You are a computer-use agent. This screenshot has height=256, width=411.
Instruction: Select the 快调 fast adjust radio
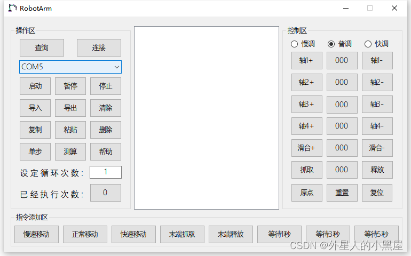[x=376, y=44]
